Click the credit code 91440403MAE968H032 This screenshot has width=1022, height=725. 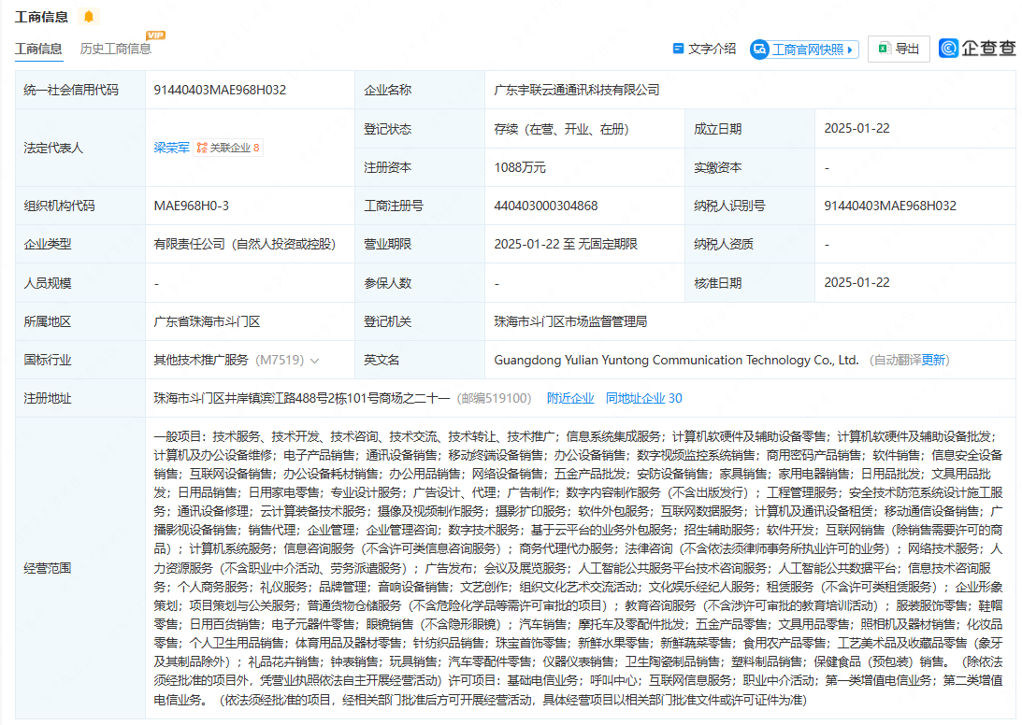click(x=221, y=90)
